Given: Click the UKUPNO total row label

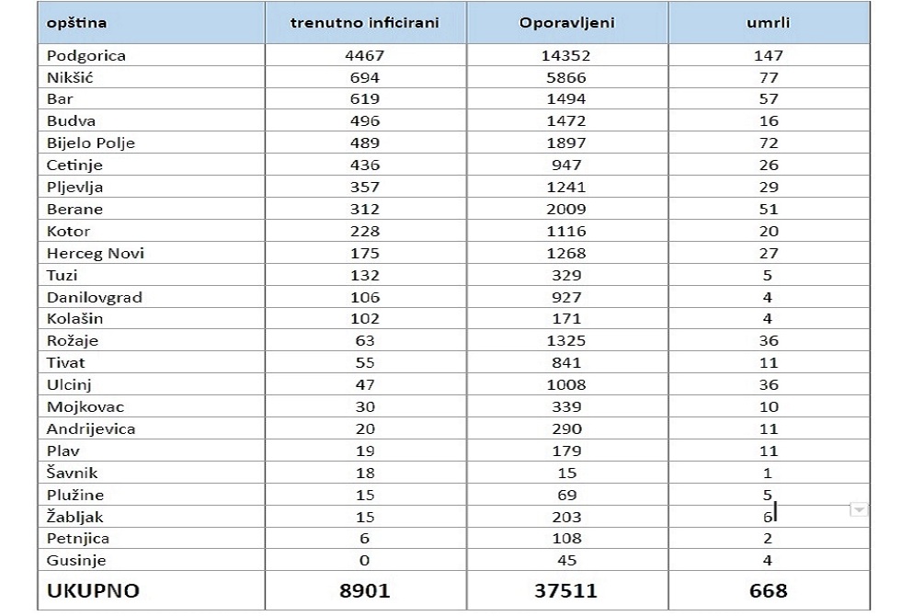Looking at the screenshot, I should (93, 591).
